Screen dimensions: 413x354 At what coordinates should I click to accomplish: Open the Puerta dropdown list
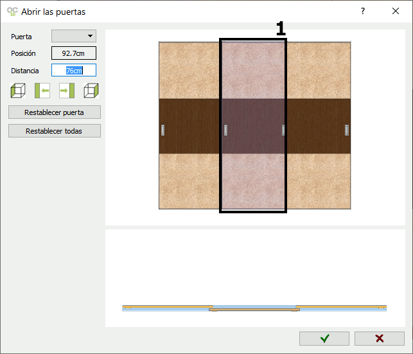(x=74, y=36)
